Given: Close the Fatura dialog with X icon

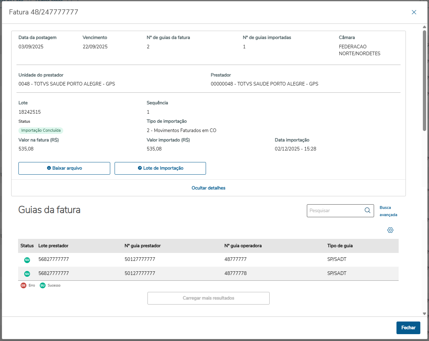Looking at the screenshot, I should point(414,12).
